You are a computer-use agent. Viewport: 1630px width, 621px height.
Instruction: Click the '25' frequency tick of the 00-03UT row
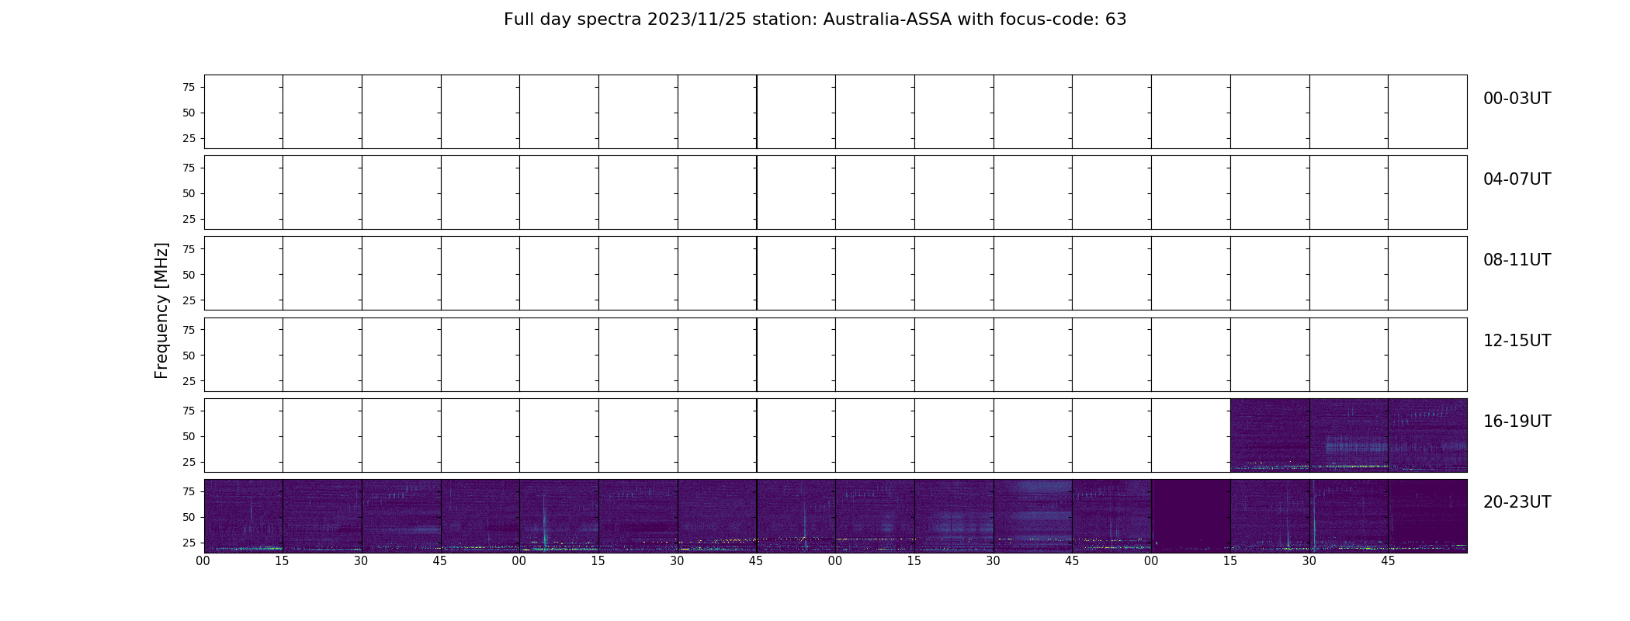(x=189, y=139)
